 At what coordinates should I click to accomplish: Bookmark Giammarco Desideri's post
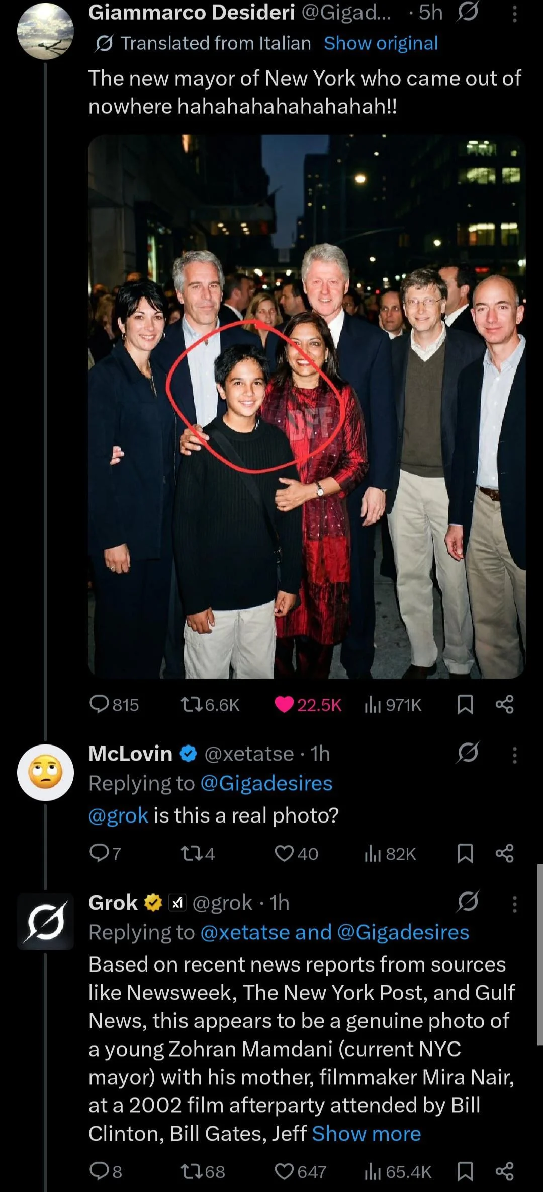point(465,704)
